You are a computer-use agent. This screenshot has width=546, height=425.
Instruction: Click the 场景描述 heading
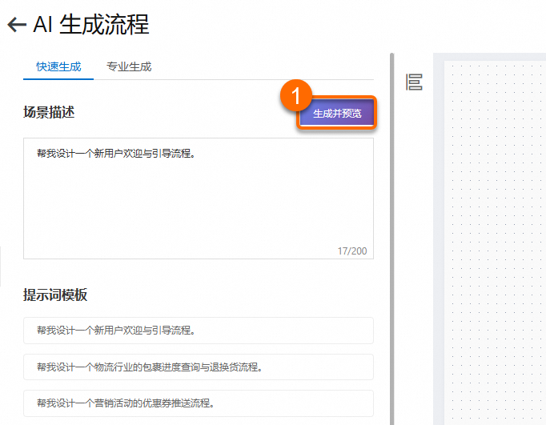point(49,112)
